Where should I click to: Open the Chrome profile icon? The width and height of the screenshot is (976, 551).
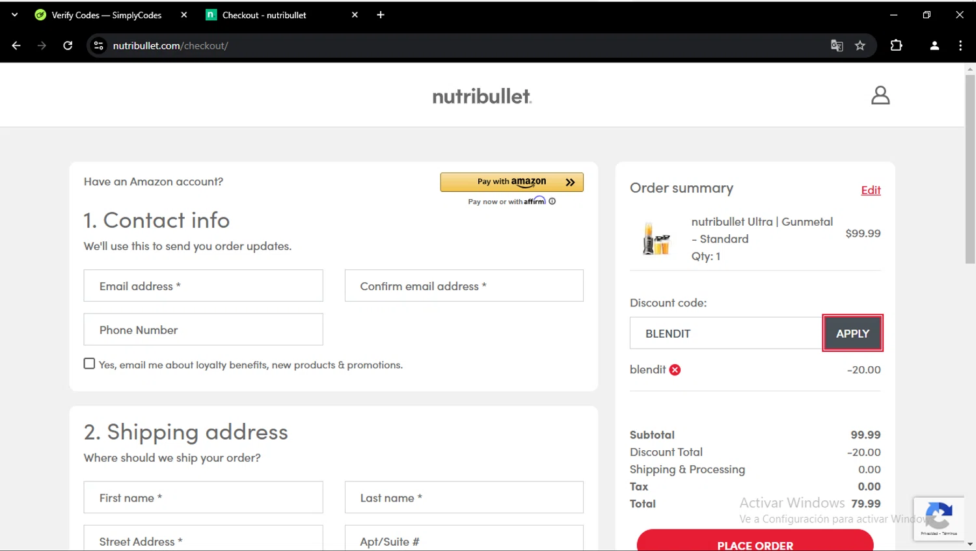[934, 46]
